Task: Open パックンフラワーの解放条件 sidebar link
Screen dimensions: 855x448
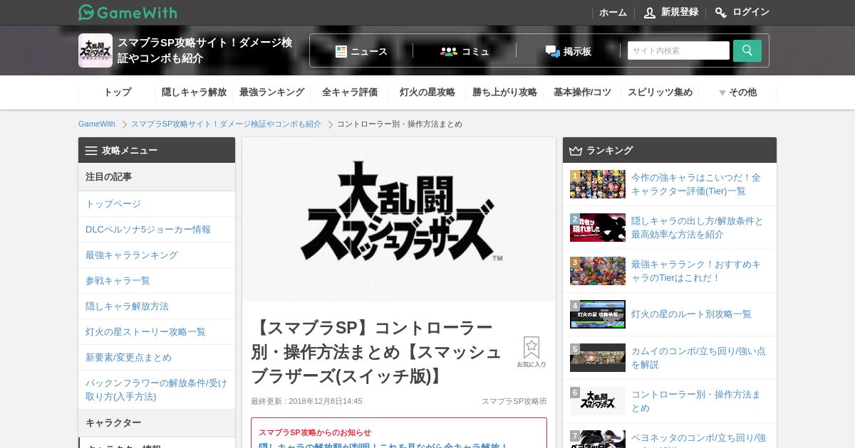Action: [x=157, y=389]
